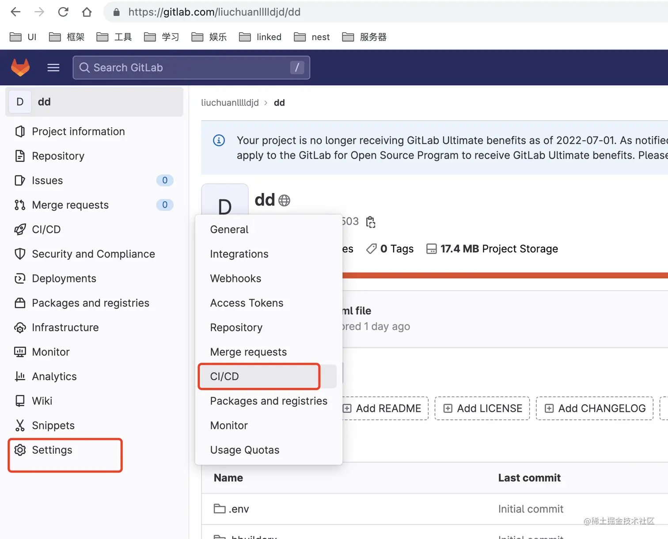Open the nest bookmarks folder
The image size is (668, 539).
(x=312, y=37)
